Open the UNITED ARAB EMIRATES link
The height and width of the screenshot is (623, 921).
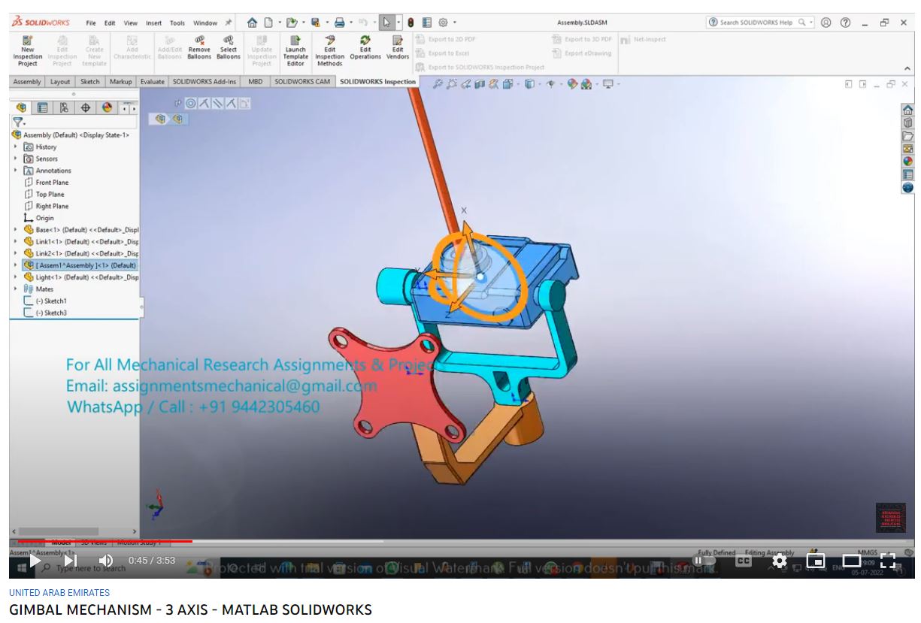59,592
